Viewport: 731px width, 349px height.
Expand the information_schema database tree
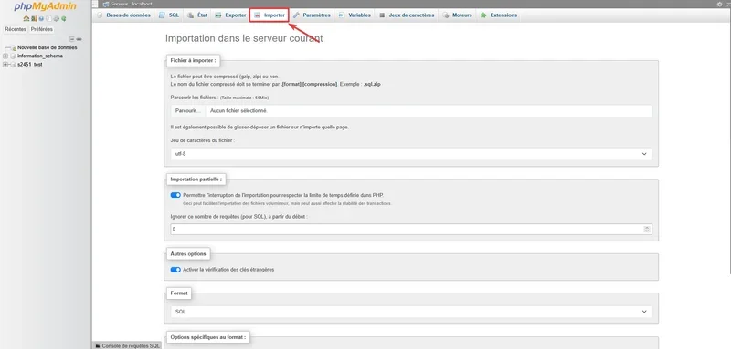point(5,56)
